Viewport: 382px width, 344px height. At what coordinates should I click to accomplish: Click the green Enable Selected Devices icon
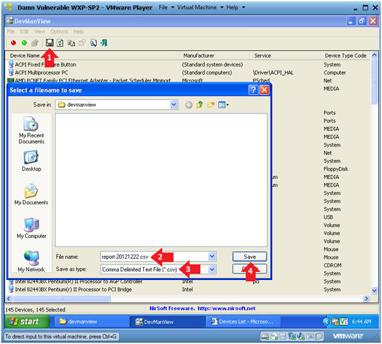tap(24, 43)
